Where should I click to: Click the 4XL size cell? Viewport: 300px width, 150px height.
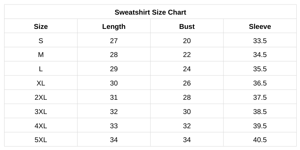(x=41, y=126)
